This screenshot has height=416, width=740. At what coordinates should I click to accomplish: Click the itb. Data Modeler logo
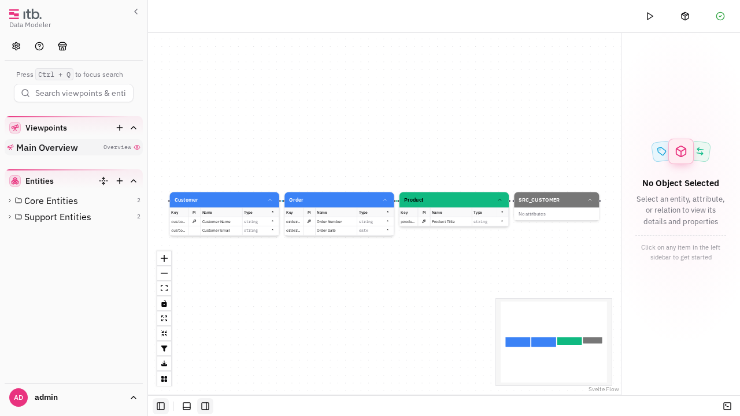coord(30,17)
